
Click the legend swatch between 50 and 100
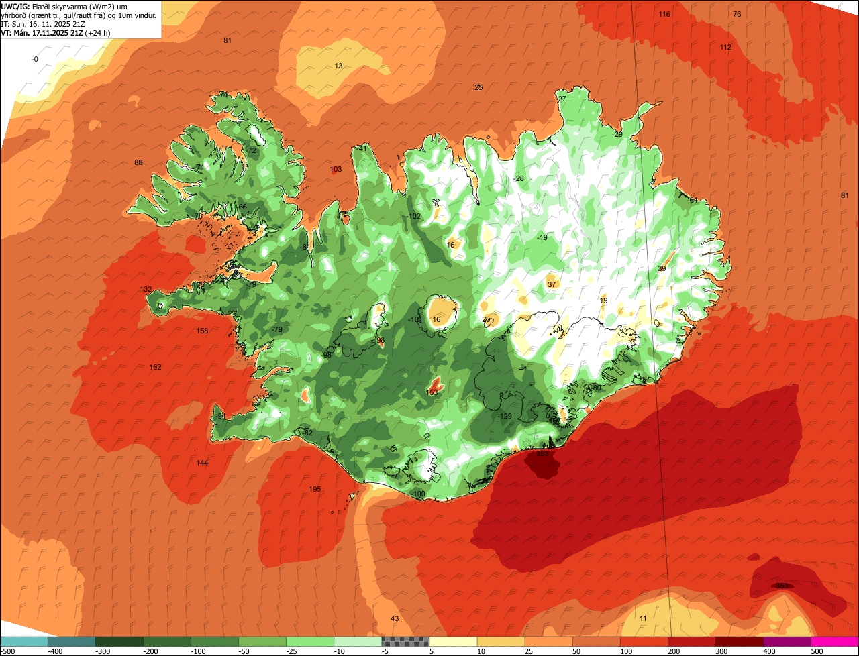[x=595, y=641]
